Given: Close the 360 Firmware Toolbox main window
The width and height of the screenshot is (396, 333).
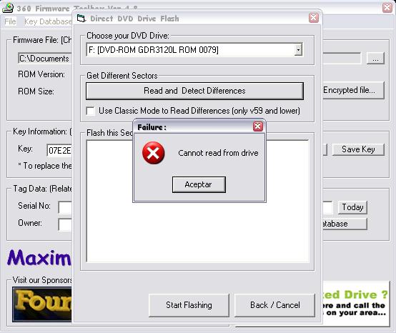Looking at the screenshot, I should [387, 8].
